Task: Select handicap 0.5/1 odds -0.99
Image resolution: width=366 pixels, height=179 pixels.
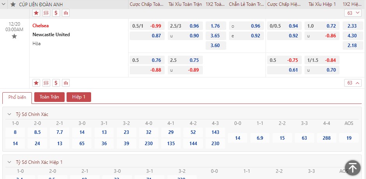Action: 147,26
